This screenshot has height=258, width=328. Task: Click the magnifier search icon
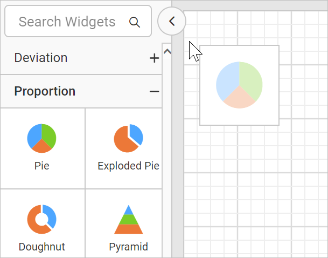134,22
